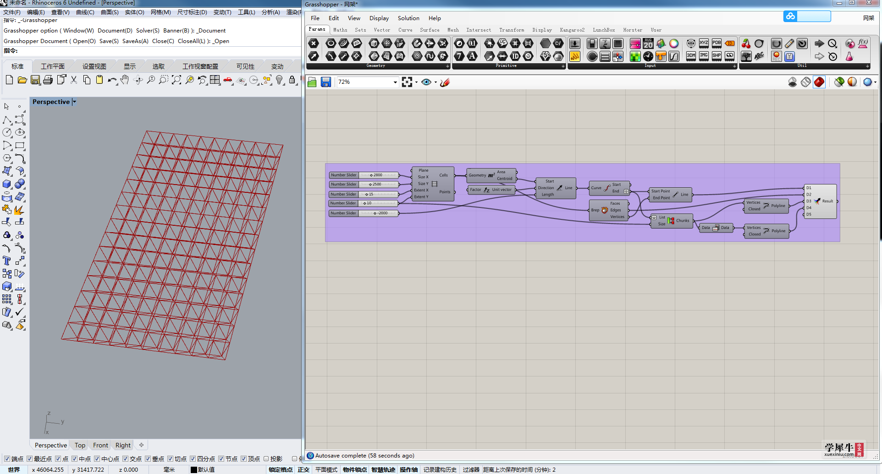
Task: Click the Paste clipboard icon
Action: tap(99, 80)
